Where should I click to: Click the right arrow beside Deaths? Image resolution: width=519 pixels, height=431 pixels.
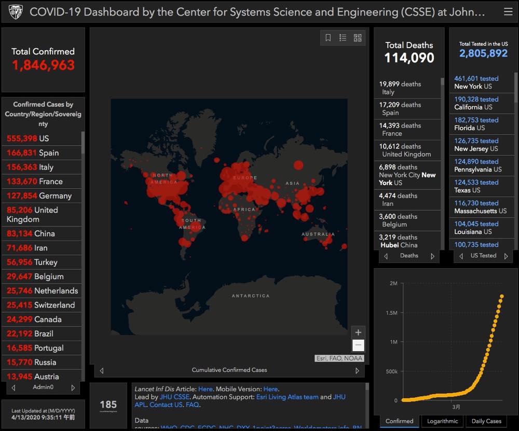pyautogui.click(x=432, y=256)
